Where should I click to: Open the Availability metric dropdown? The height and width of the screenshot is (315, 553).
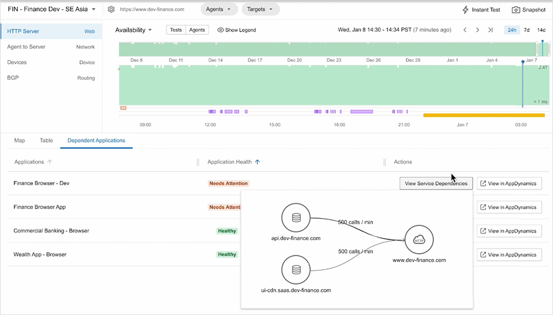click(x=133, y=30)
